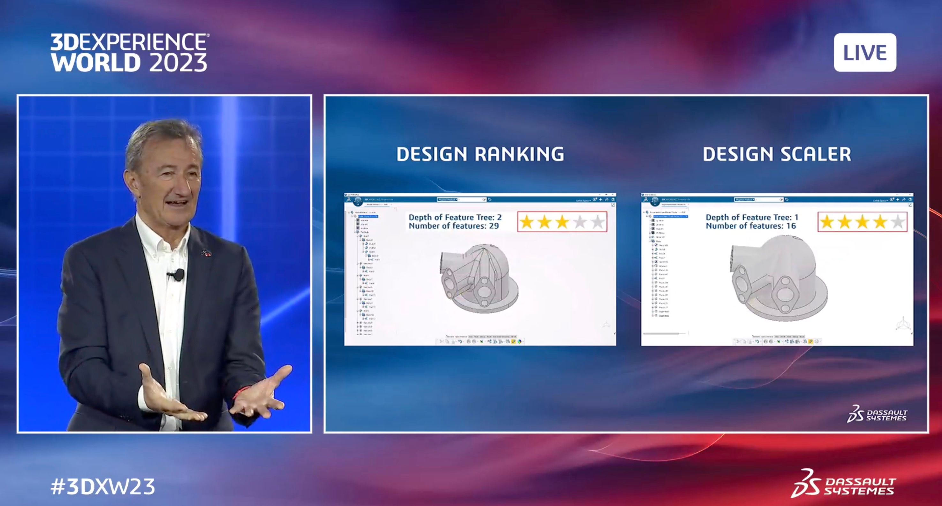Click the green Update icon in Design Ranking bottom toolbar
The width and height of the screenshot is (942, 506).
482,342
